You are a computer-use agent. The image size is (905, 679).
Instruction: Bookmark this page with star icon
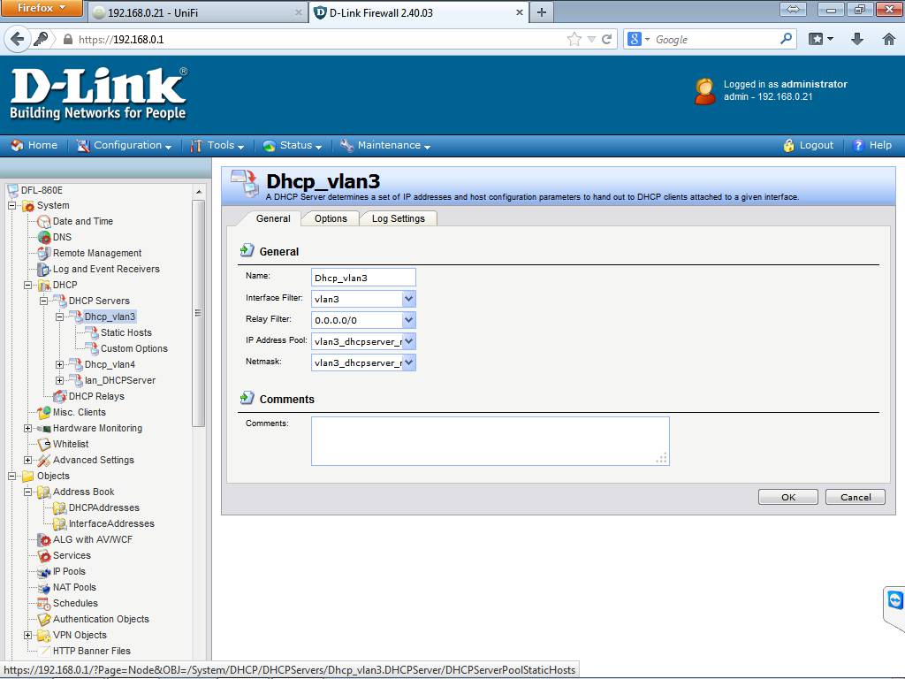(574, 39)
